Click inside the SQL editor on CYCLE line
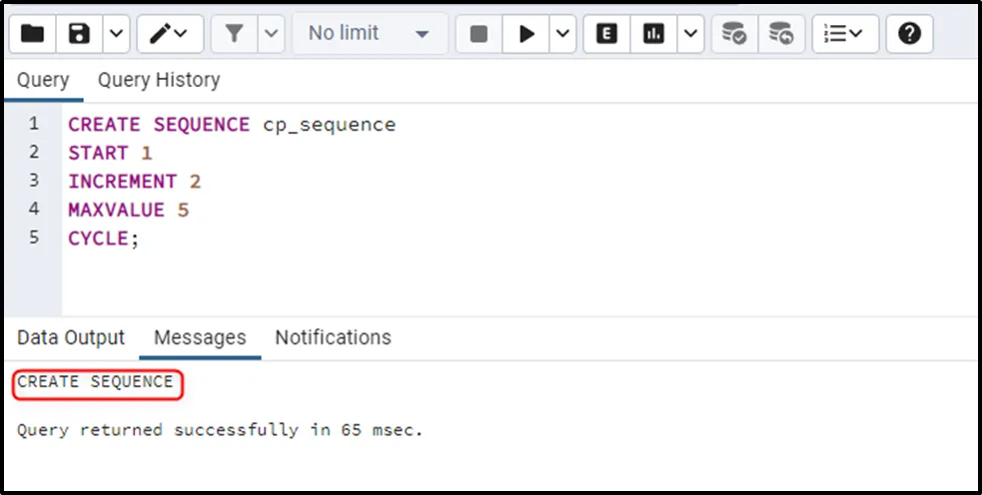 coord(99,239)
